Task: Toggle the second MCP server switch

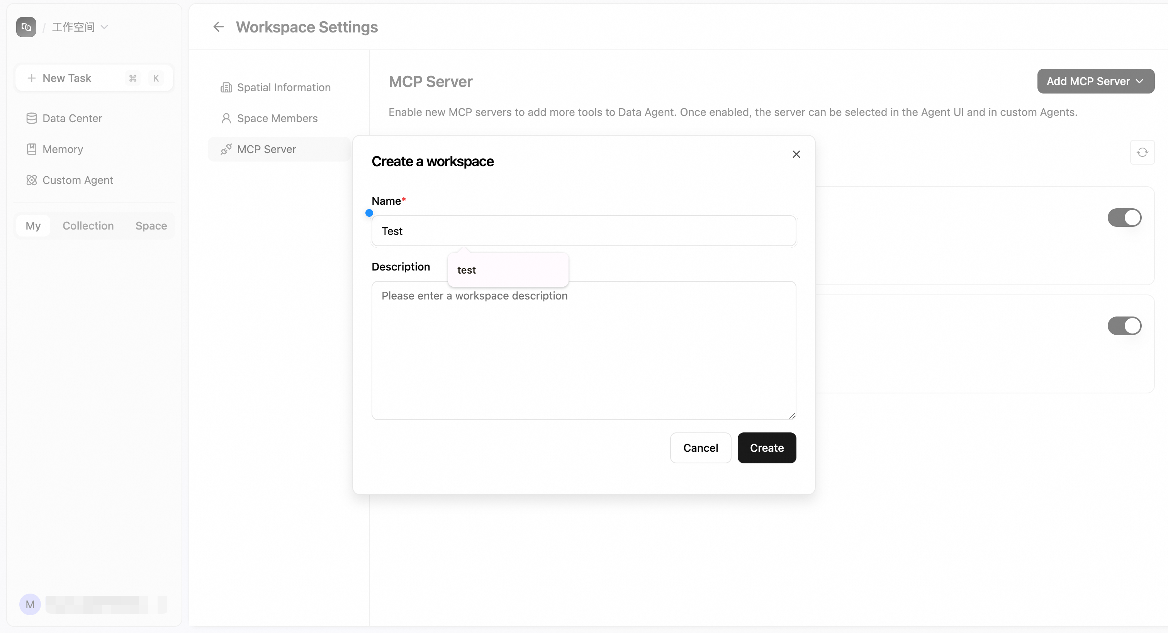Action: (x=1124, y=326)
